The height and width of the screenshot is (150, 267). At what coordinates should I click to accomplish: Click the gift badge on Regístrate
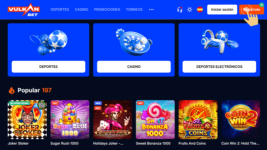(261, 5)
